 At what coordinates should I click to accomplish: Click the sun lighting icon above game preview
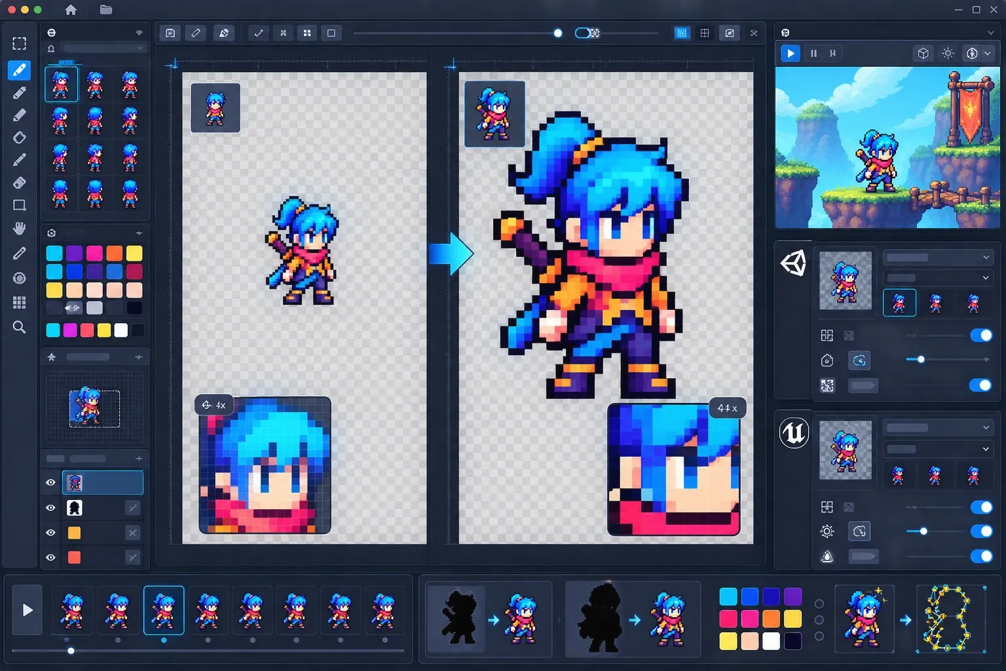pos(948,53)
